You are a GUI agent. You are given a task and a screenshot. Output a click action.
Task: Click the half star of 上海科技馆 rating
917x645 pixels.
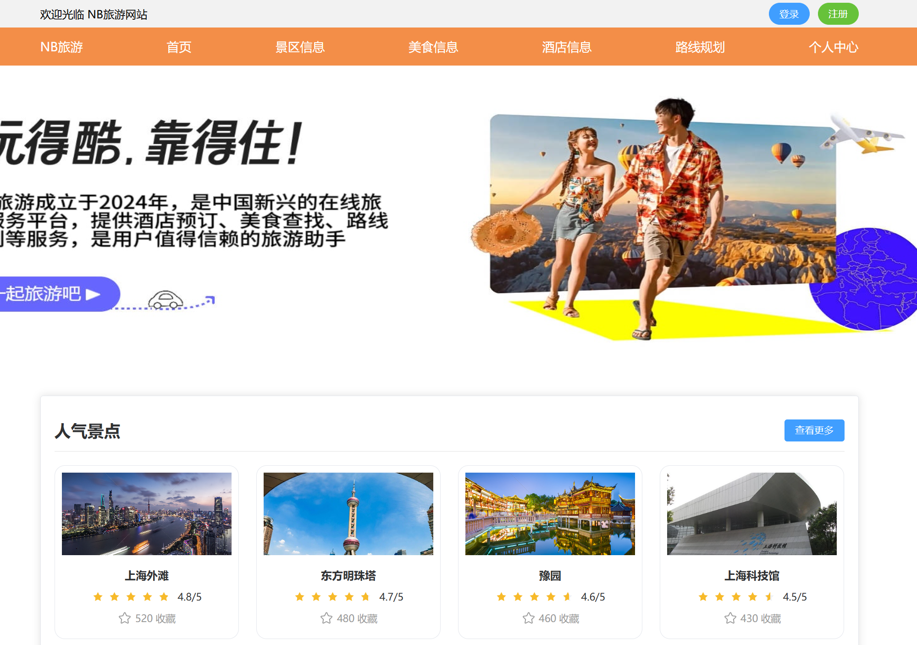click(769, 596)
